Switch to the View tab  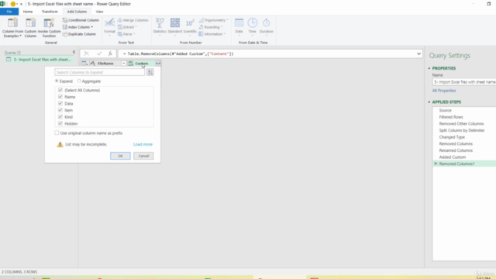coord(99,12)
